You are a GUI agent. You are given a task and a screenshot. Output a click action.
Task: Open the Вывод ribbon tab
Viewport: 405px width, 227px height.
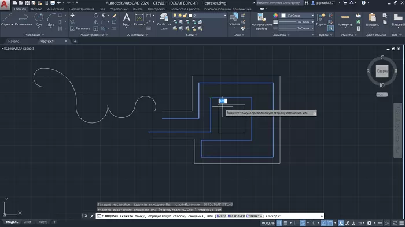click(x=138, y=9)
